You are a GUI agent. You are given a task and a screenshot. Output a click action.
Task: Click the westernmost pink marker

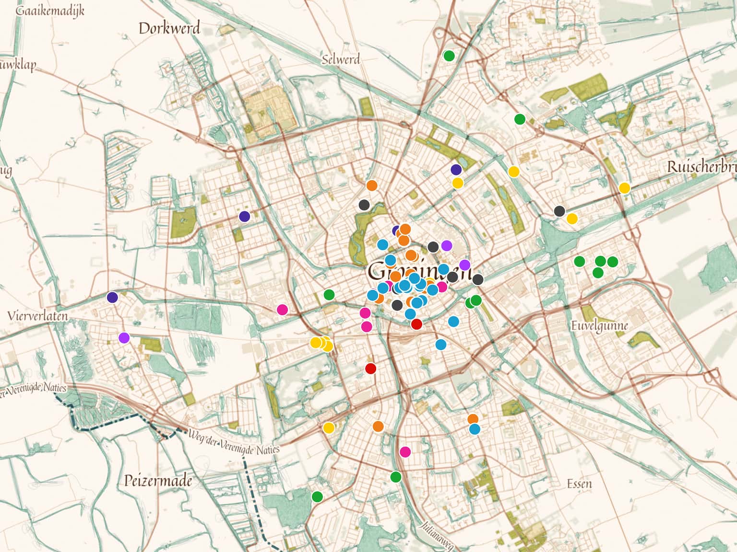tap(282, 310)
